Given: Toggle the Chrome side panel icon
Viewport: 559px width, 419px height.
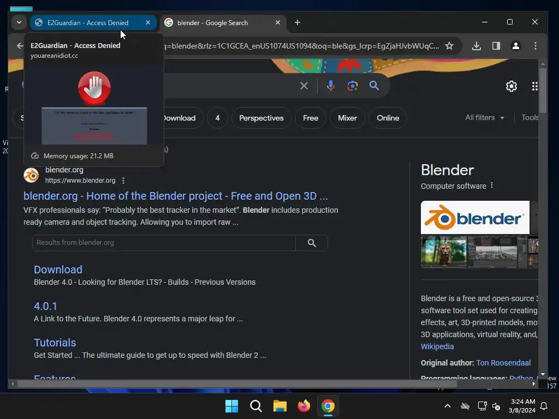Looking at the screenshot, I should tap(496, 46).
